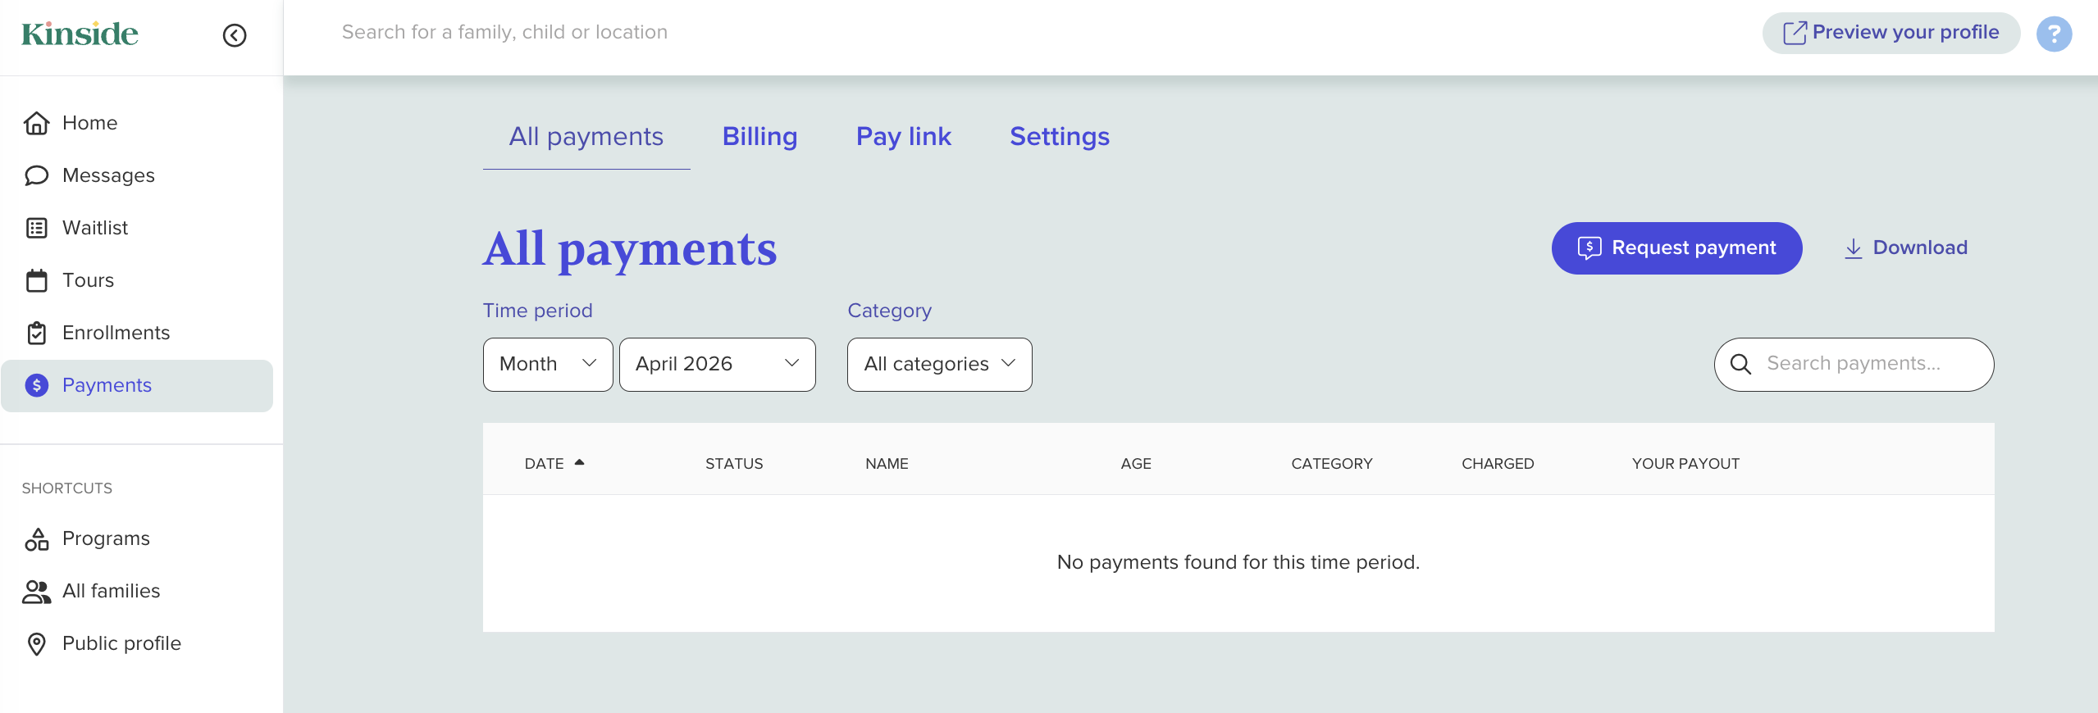Click the Download link
The height and width of the screenshot is (713, 2098).
(1905, 248)
